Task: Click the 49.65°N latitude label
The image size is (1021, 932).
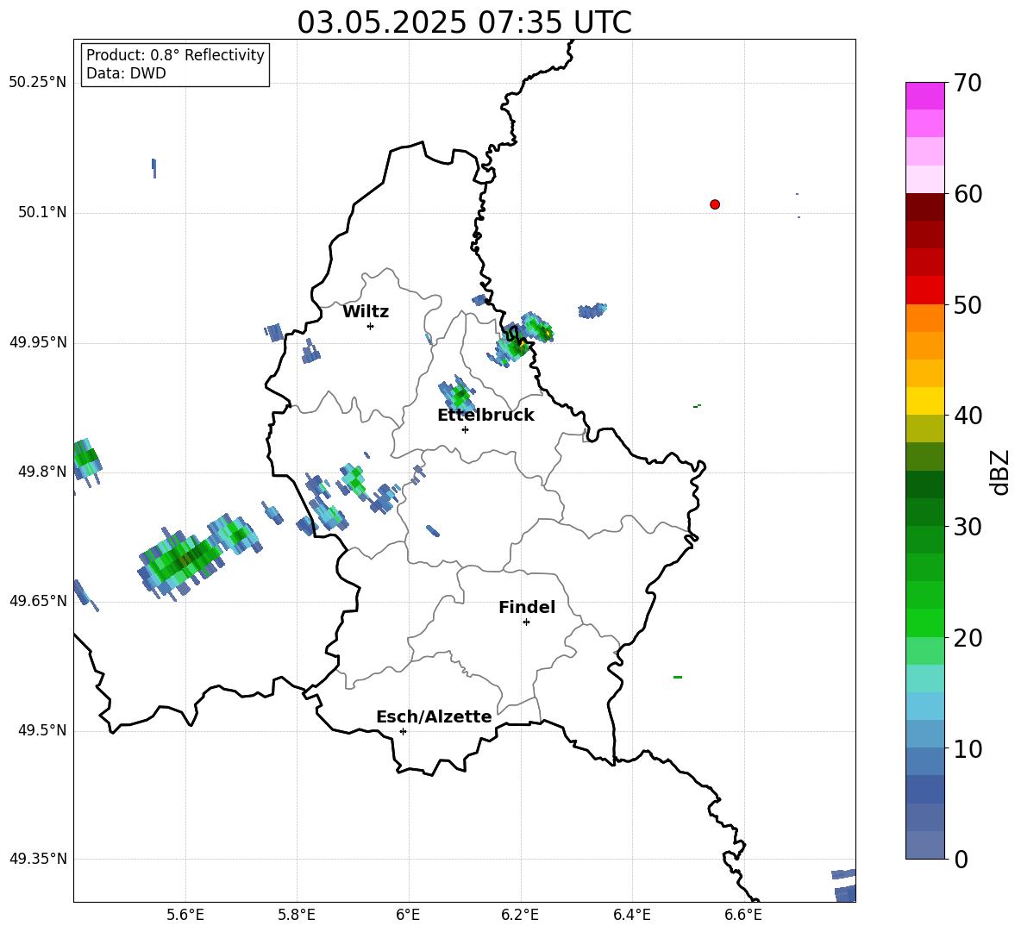Action: pyautogui.click(x=38, y=600)
